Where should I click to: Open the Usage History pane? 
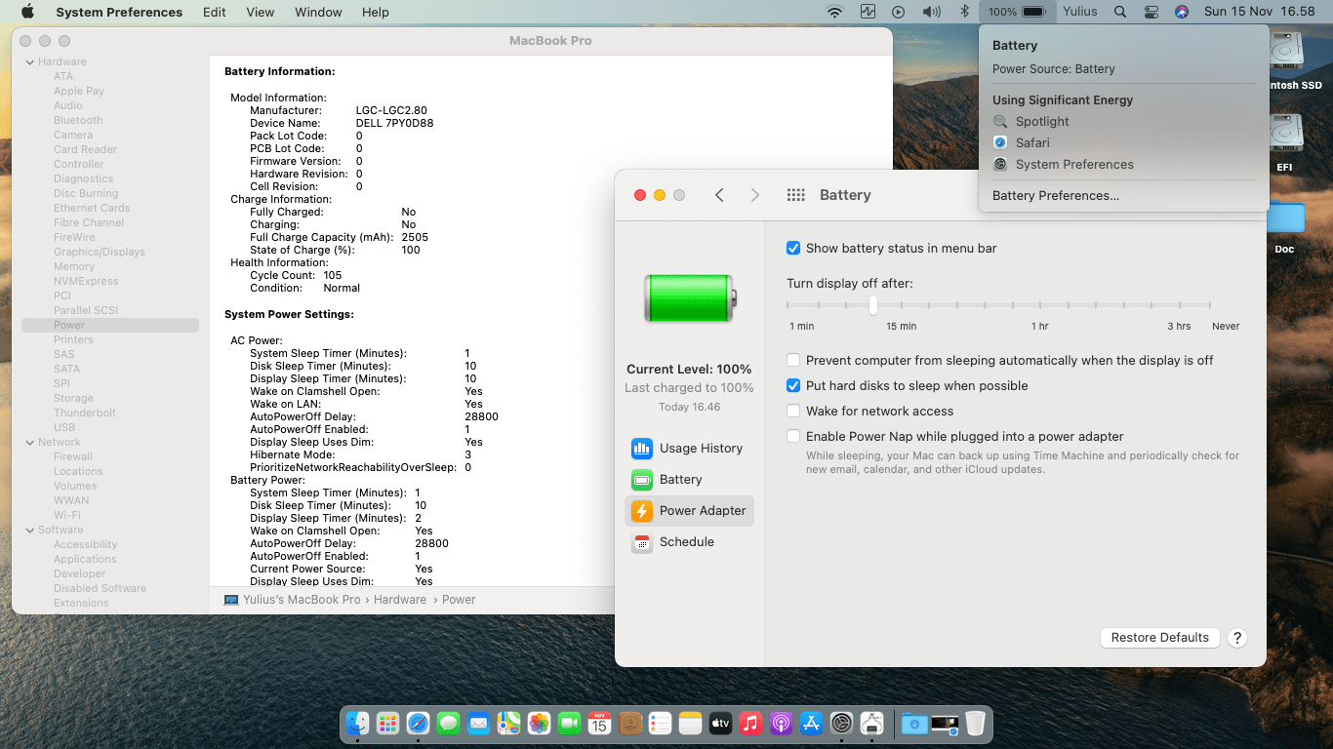click(688, 449)
